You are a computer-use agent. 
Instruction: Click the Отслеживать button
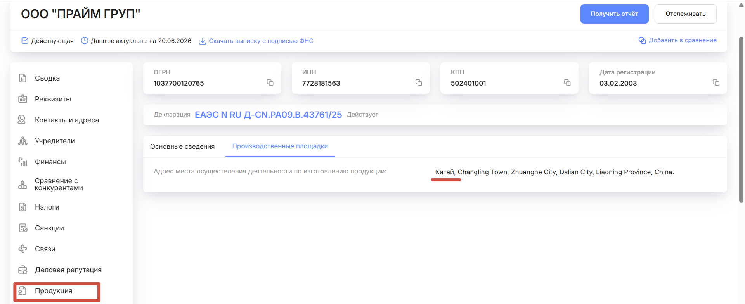click(x=685, y=14)
